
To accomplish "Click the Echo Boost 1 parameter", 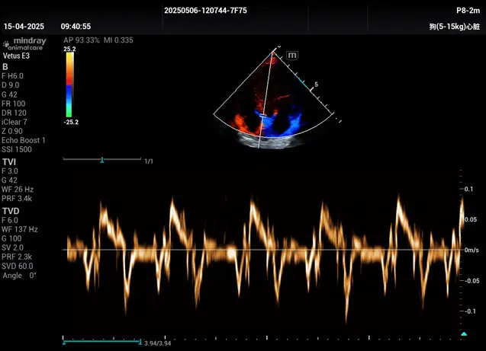I will pos(24,140).
